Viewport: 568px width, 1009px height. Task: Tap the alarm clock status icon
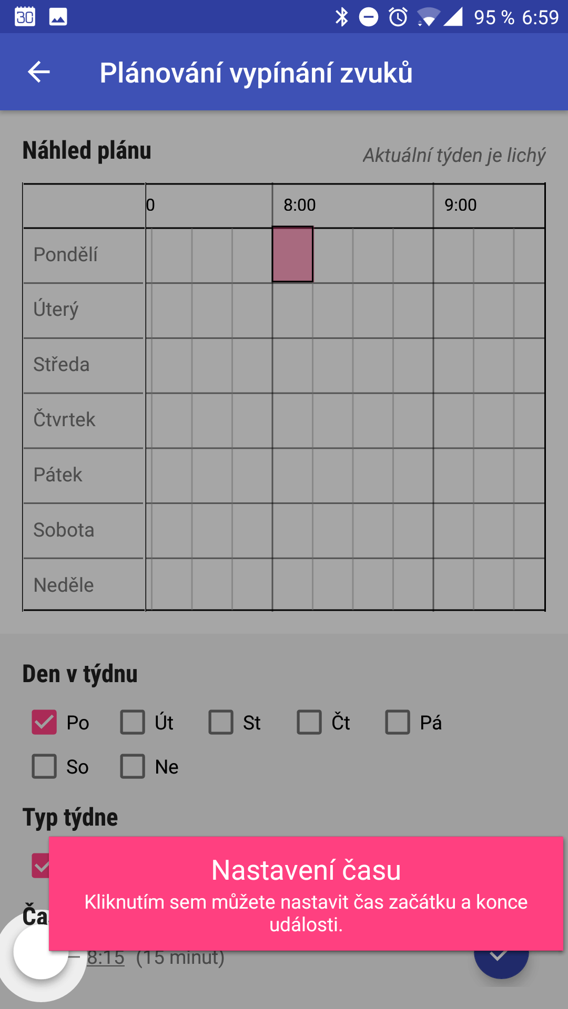[x=398, y=17]
